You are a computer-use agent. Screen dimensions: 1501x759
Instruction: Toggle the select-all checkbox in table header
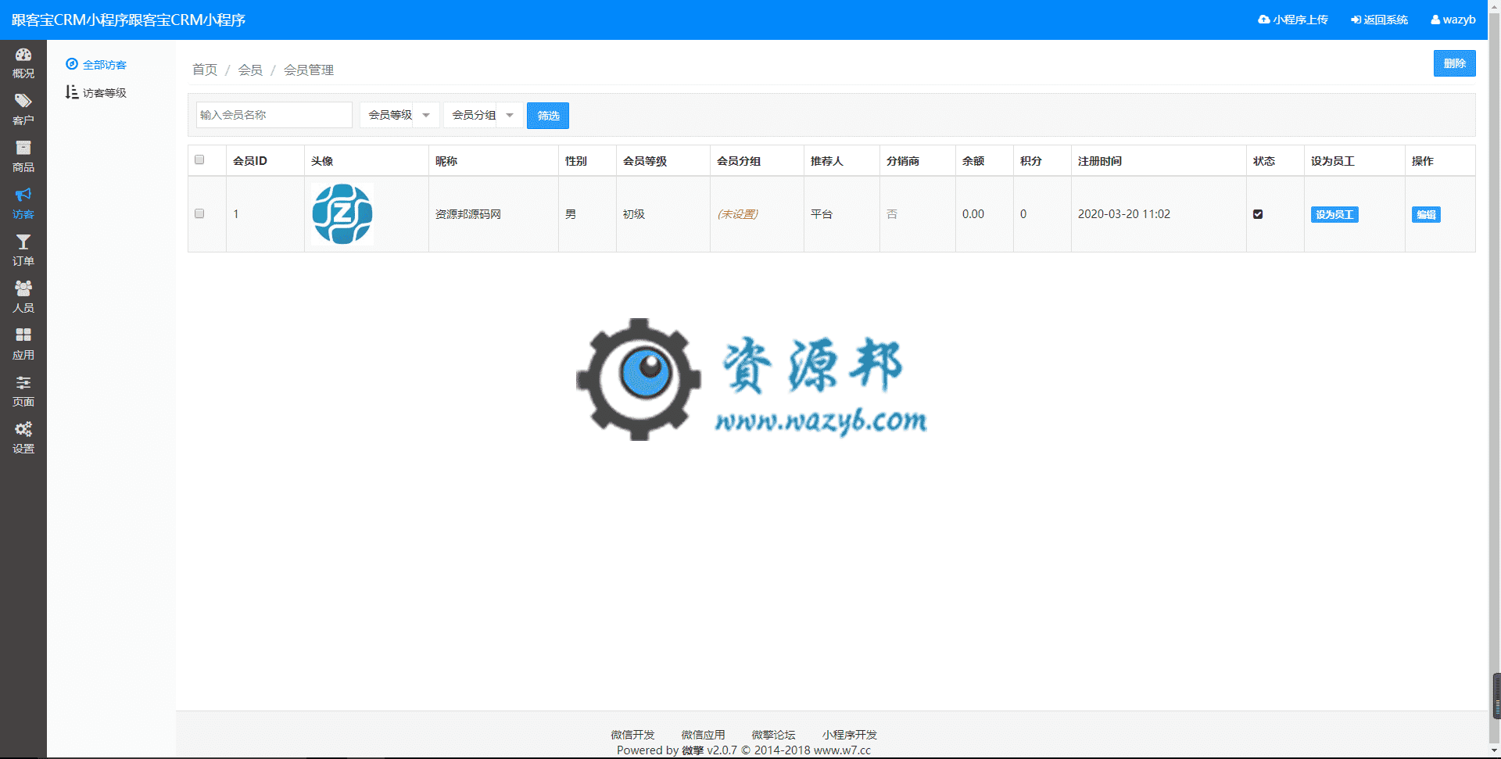199,159
